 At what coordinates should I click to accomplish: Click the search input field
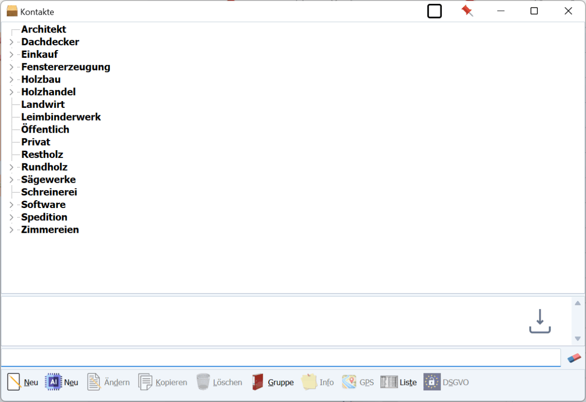280,358
